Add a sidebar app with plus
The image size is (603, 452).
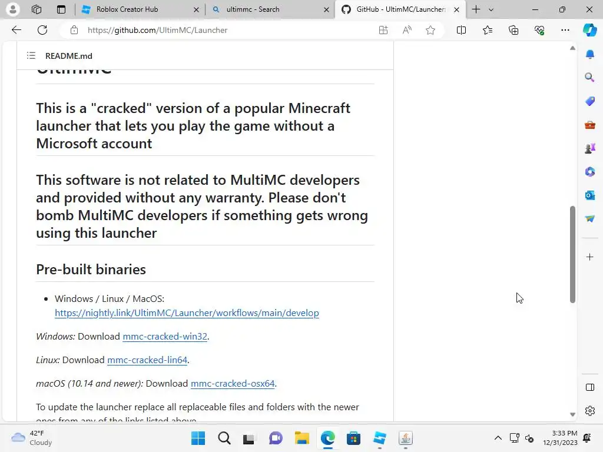589,257
